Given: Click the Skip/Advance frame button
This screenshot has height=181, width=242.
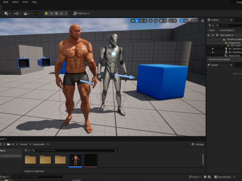Looking at the screenshot, I should click(x=51, y=14).
